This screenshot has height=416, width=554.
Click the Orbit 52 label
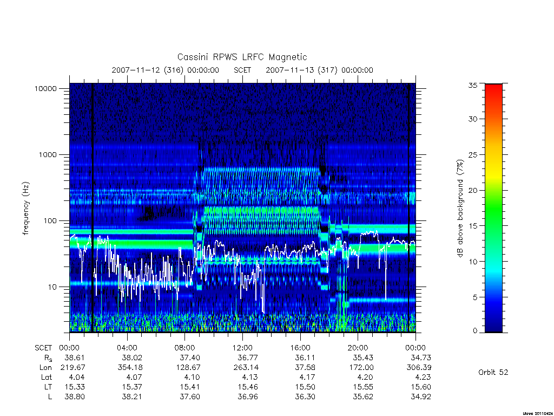point(493,373)
